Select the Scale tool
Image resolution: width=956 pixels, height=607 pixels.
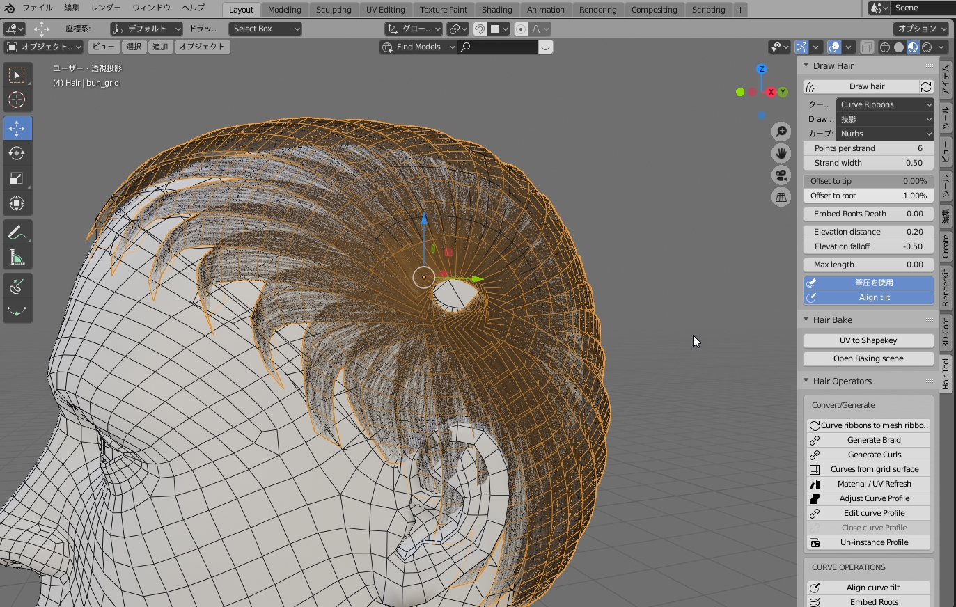[x=17, y=179]
